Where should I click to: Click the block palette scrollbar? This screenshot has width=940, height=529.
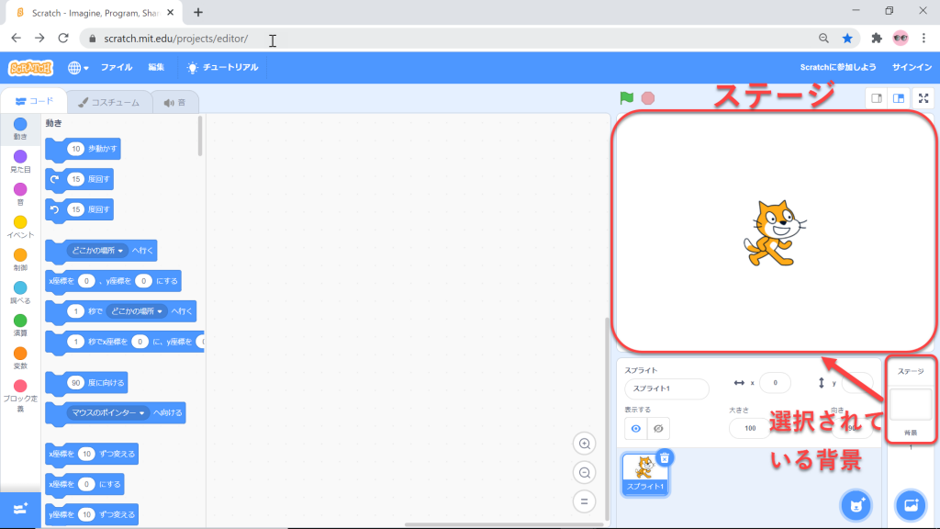pos(199,136)
